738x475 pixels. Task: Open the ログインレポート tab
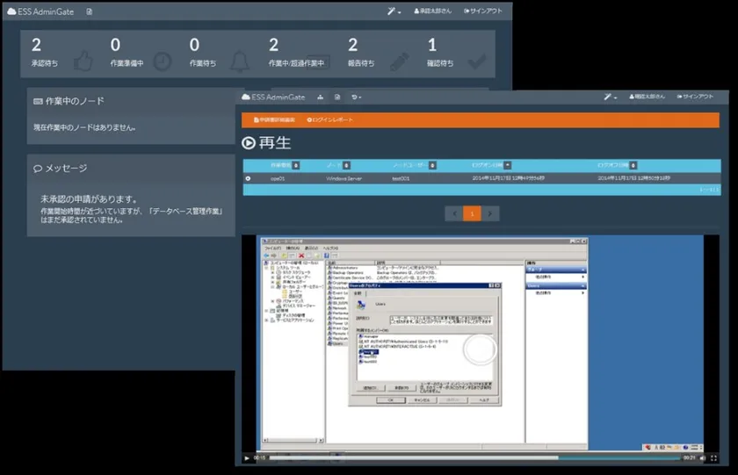coord(329,119)
